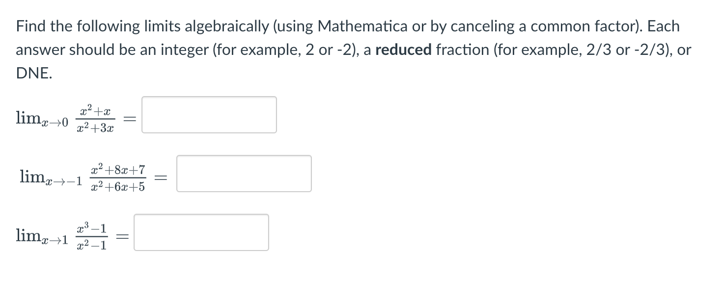The width and height of the screenshot is (722, 302).
Task: Click the lim x→1 expression
Action: coord(42,235)
